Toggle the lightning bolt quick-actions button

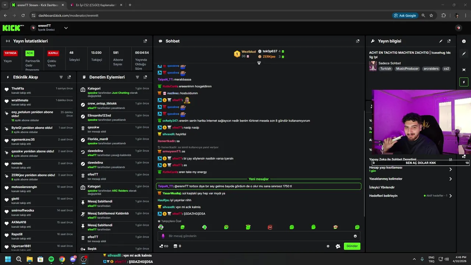[464, 82]
